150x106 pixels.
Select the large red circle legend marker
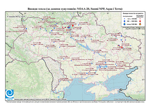point(140,21)
